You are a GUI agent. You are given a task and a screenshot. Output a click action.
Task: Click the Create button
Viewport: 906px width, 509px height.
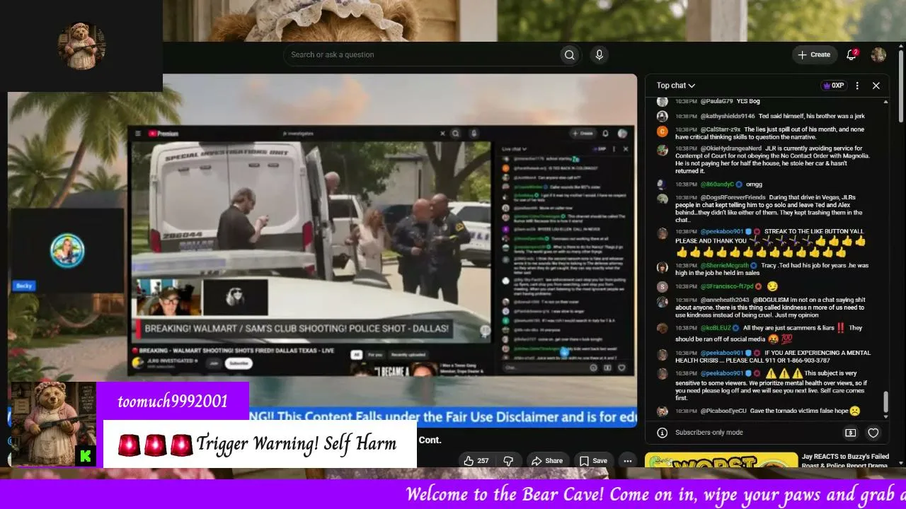coord(814,54)
